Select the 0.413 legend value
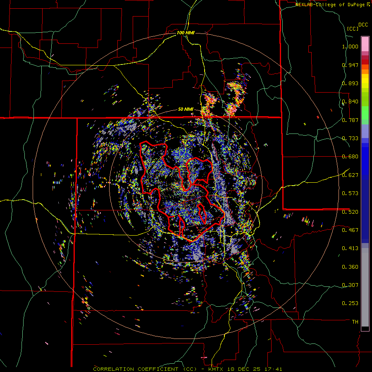Screen dimensions: 372x372 click(x=350, y=248)
